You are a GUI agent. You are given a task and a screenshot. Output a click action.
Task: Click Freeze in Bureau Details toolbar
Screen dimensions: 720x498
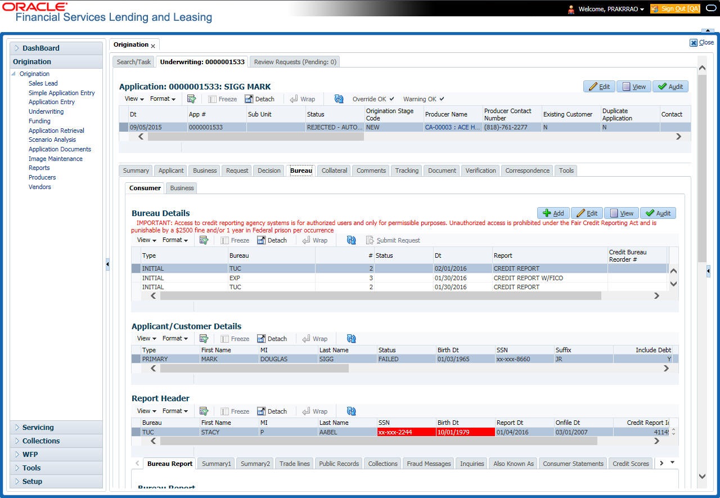pos(234,240)
